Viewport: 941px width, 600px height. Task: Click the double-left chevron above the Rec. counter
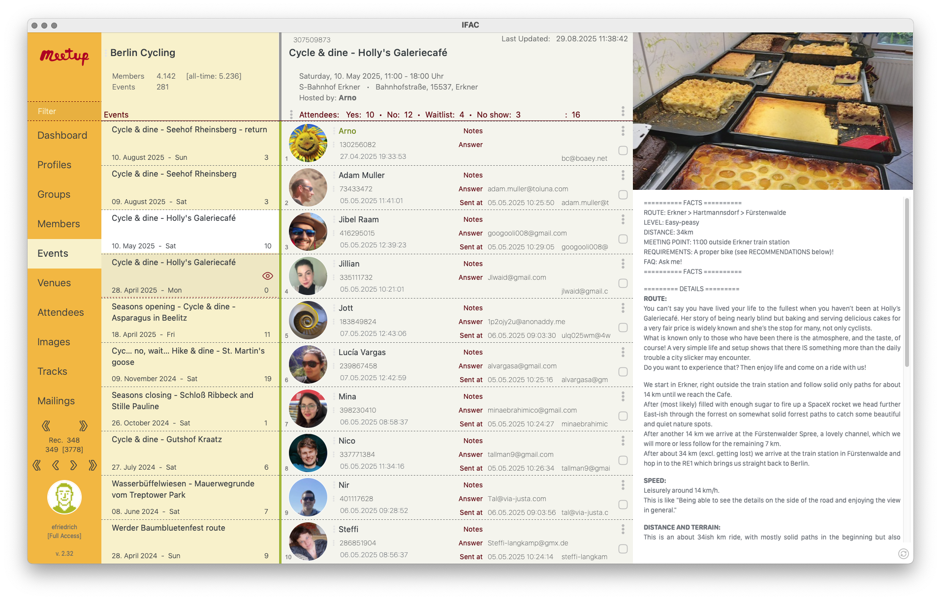click(x=46, y=426)
